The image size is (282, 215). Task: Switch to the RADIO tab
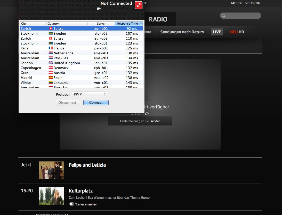click(158, 19)
